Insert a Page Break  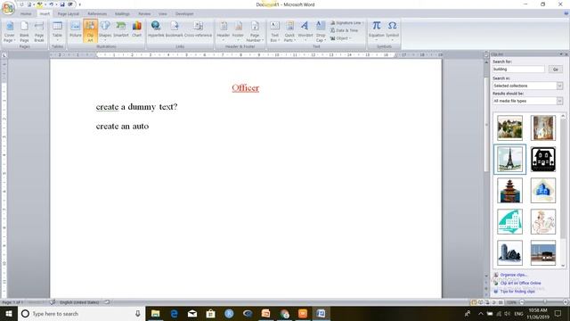point(39,31)
